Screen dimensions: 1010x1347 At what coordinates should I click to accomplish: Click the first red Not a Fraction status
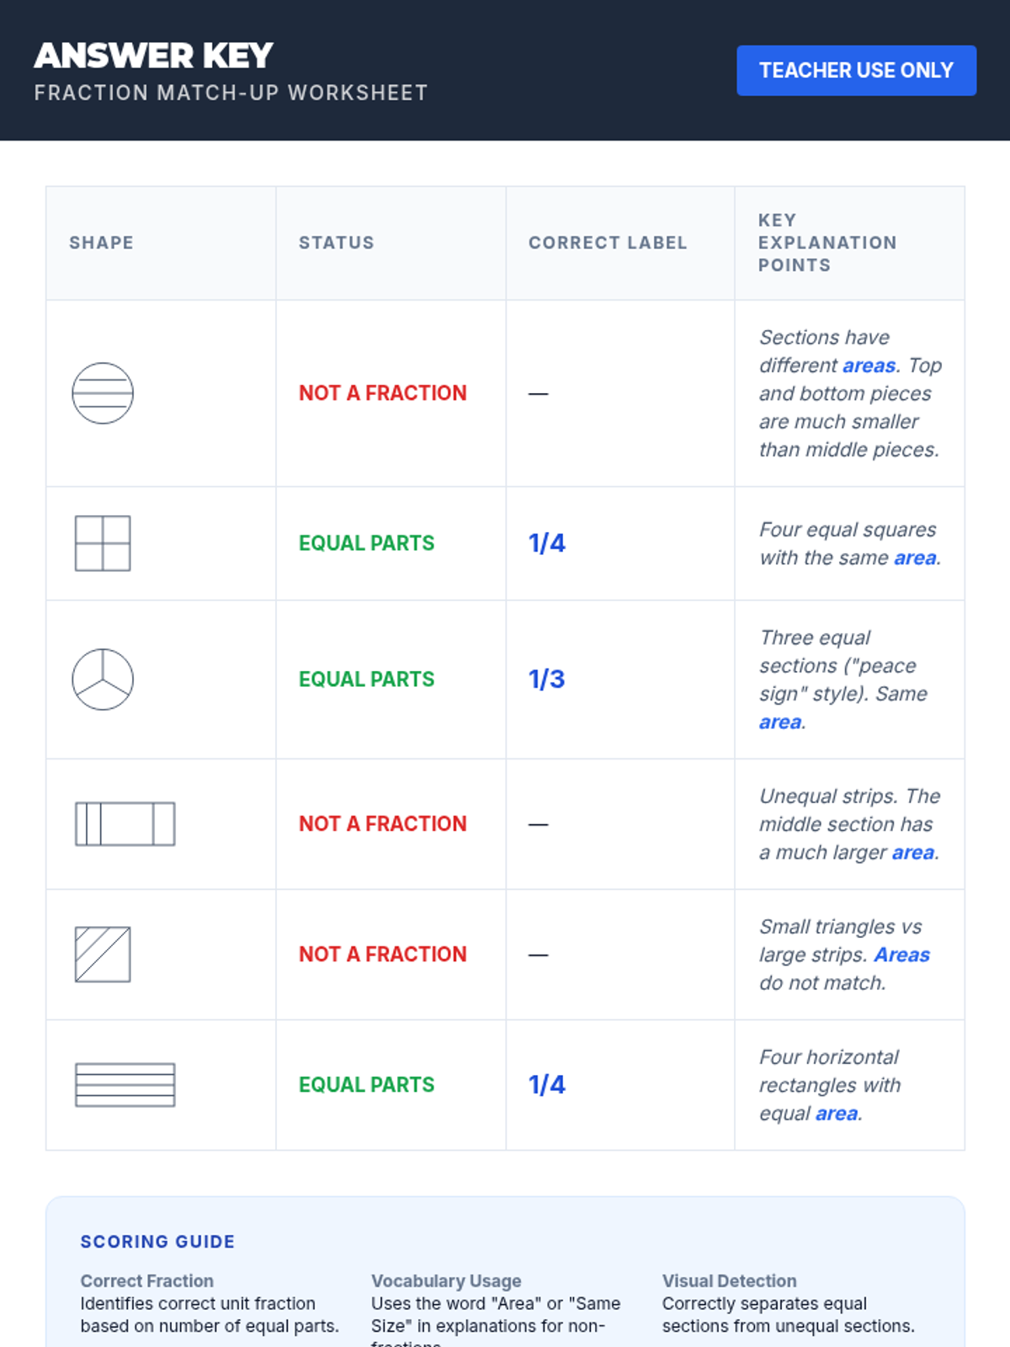pos(383,393)
